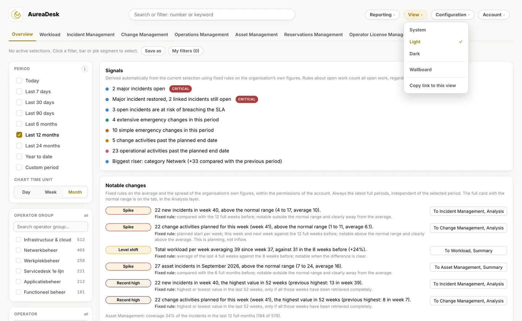Viewport: 522px width, 321px height.
Task: Click To Asset Management, Summary button
Action: [468, 267]
